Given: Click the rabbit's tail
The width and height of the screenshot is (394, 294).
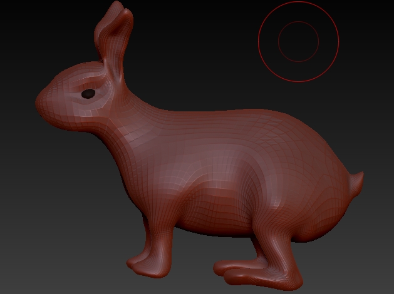Looking at the screenshot, I should click(356, 185).
